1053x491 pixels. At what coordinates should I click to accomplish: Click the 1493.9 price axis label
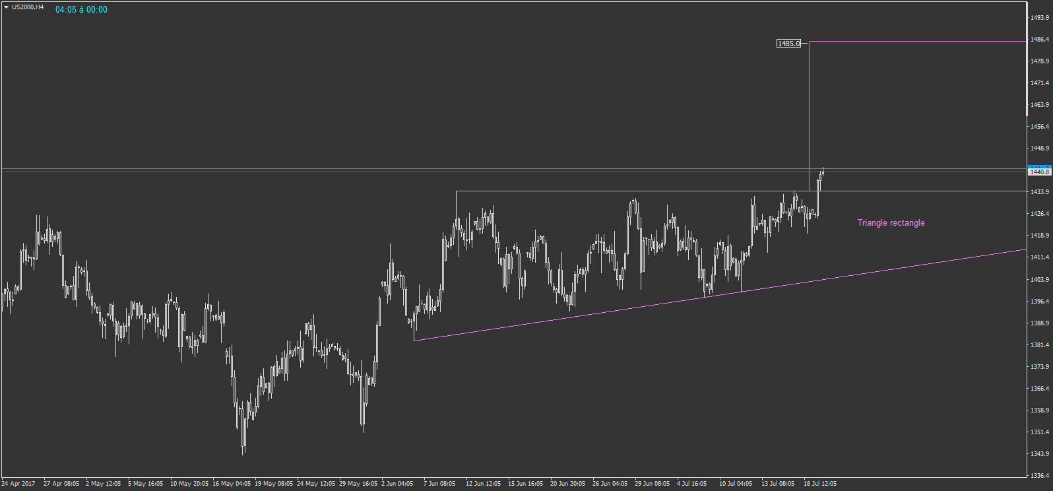1040,18
